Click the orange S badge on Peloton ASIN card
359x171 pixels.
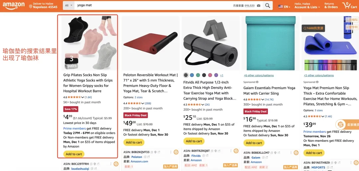[176, 152]
